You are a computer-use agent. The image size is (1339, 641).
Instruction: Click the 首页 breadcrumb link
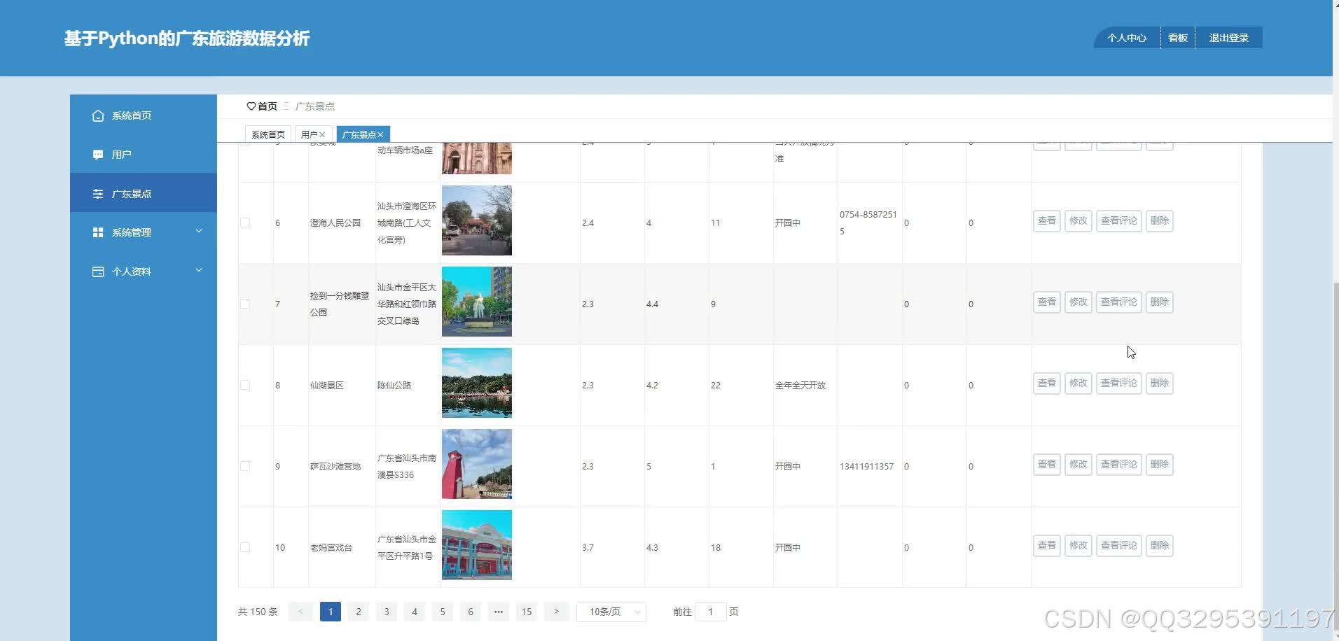click(x=268, y=106)
